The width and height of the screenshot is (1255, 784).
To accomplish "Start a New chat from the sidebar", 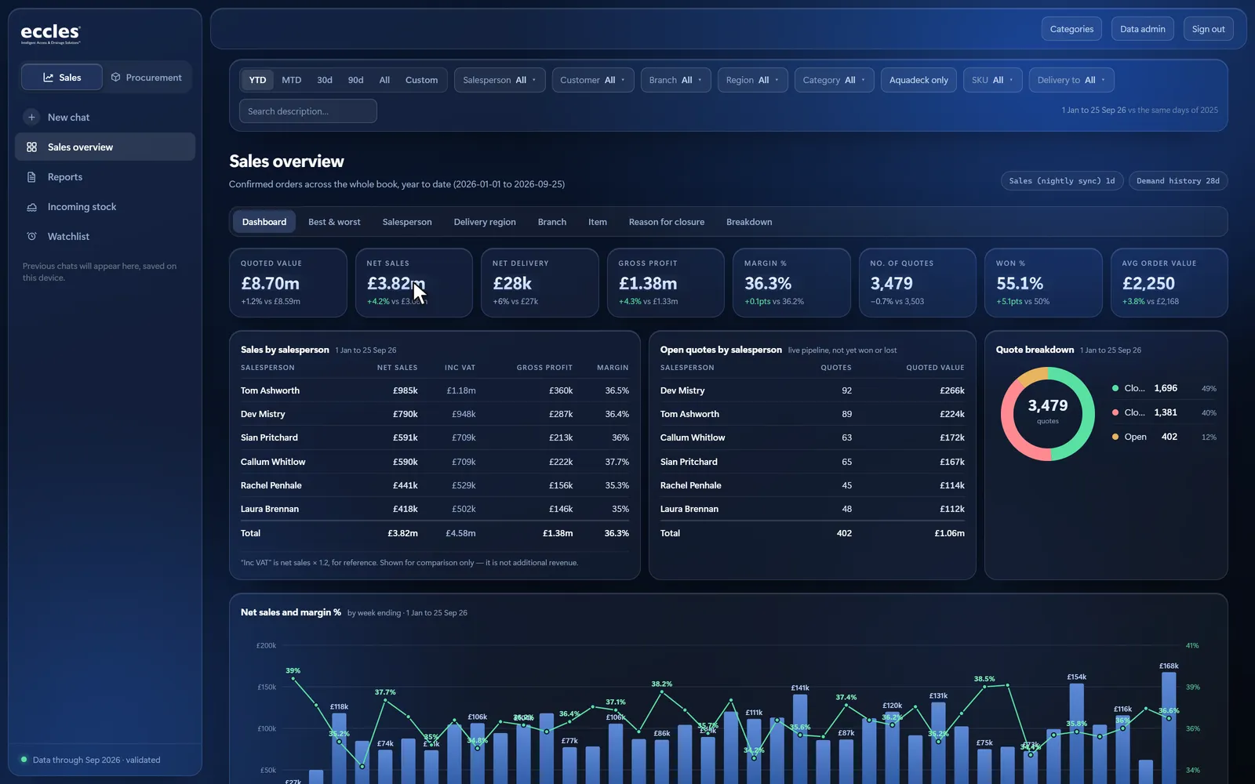I will (105, 118).
